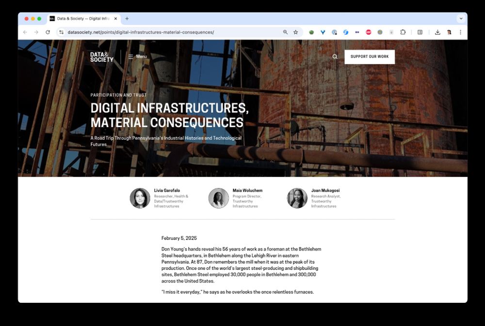Open the browser downloads
Image resolution: width=485 pixels, height=326 pixels.
437,32
